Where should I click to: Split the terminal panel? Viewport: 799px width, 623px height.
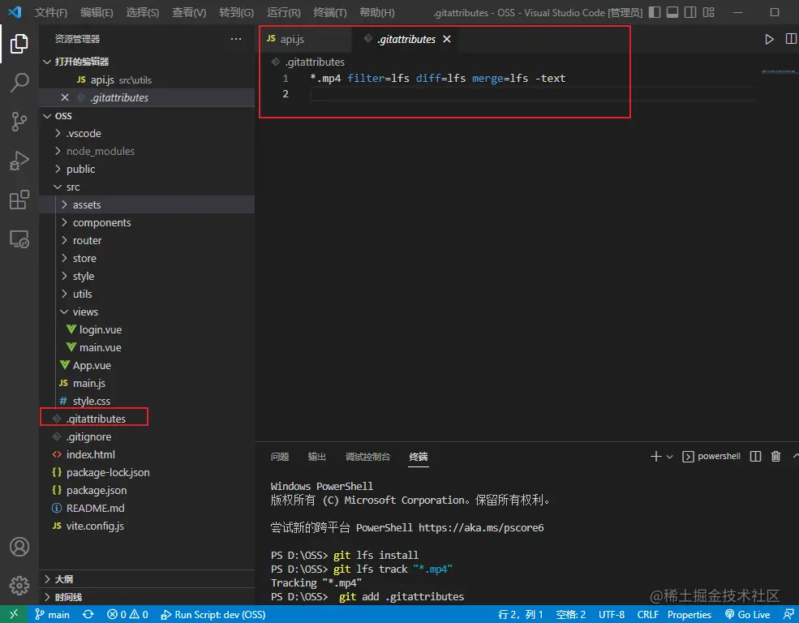pos(755,457)
